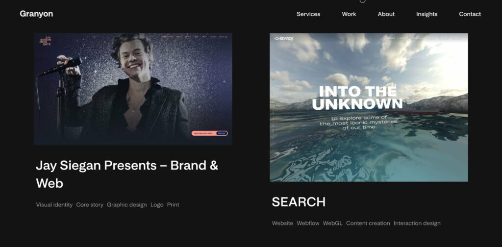Click the SEARCH project title
Screen dimensions: 502x247
pos(299,202)
